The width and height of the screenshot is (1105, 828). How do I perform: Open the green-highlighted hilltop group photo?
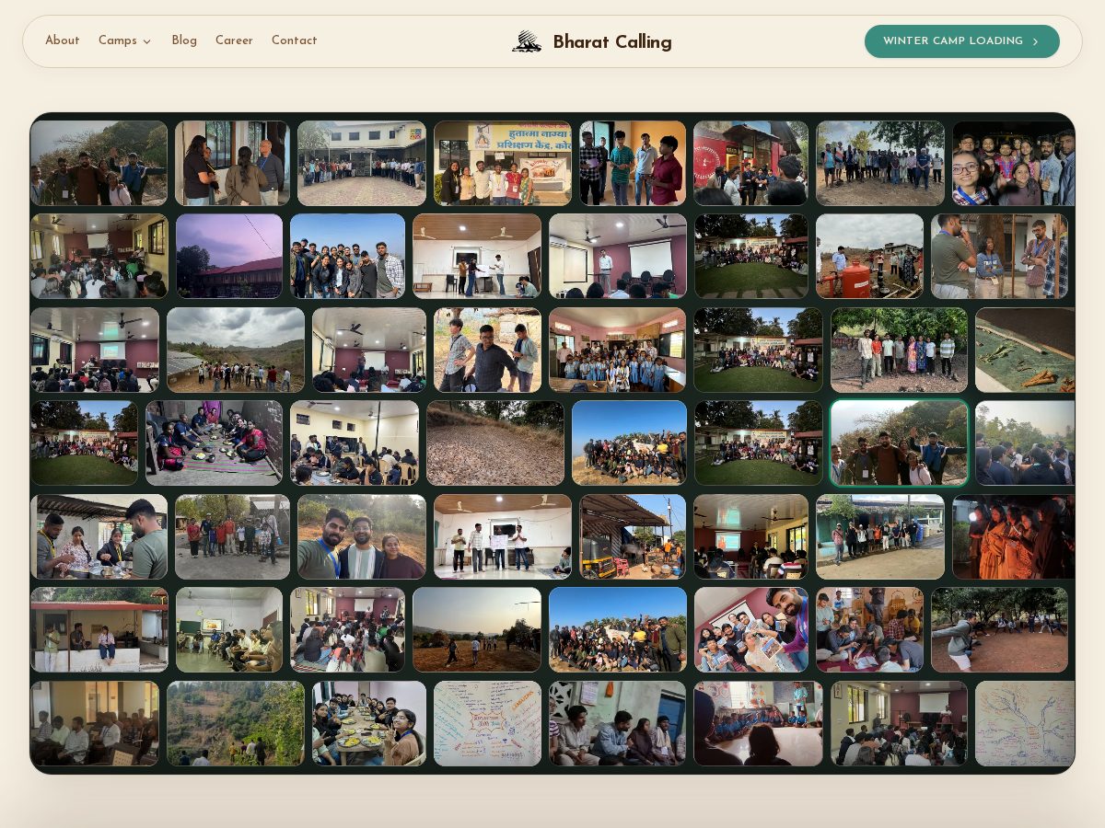pyautogui.click(x=899, y=443)
